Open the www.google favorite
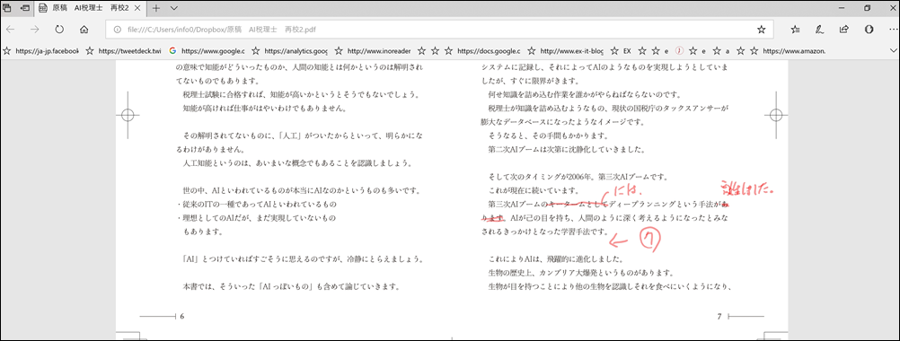Viewport: 900px width, 341px height. pos(207,50)
